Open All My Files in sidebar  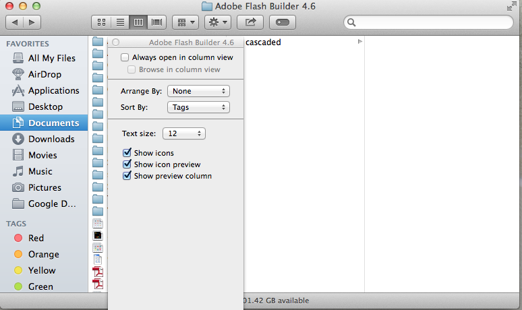[x=44, y=58]
